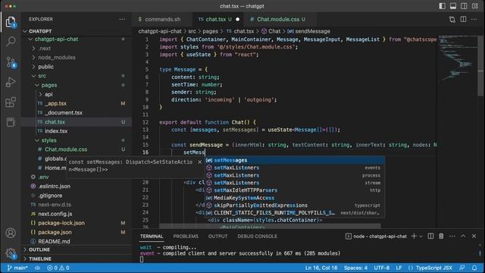Split the terminal panel
485x273 pixels.
pos(430,236)
